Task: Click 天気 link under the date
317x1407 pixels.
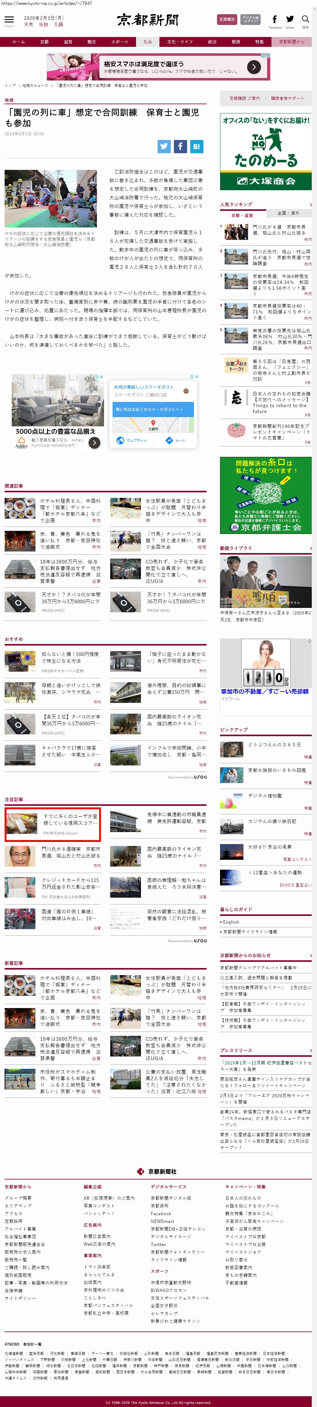Action: click(28, 25)
